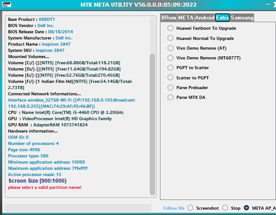276x215 pixels.
Task: Click the 'Page size: 4096' line
Action: [24, 150]
